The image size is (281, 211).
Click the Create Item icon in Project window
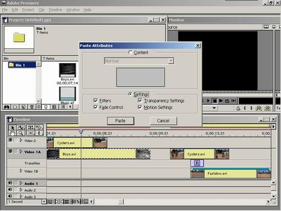click(x=23, y=107)
